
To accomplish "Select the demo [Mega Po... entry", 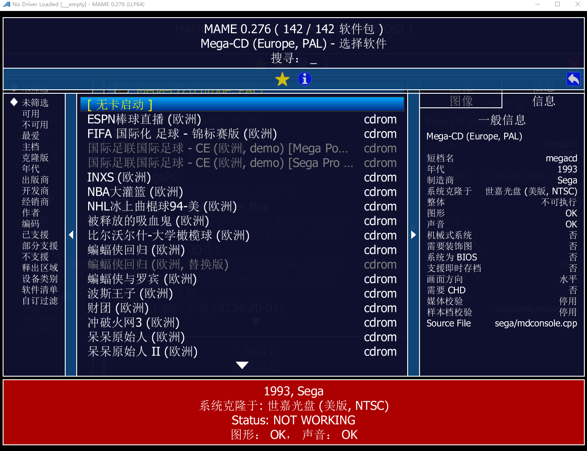I will (242, 148).
